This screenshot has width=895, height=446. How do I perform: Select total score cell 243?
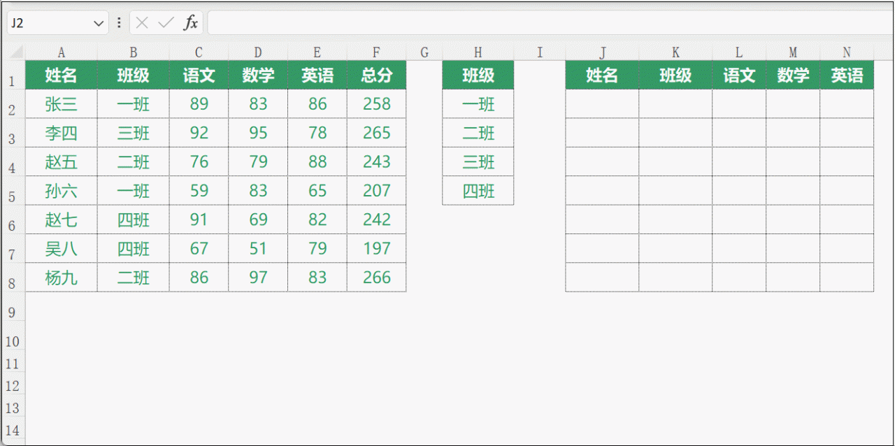376,162
